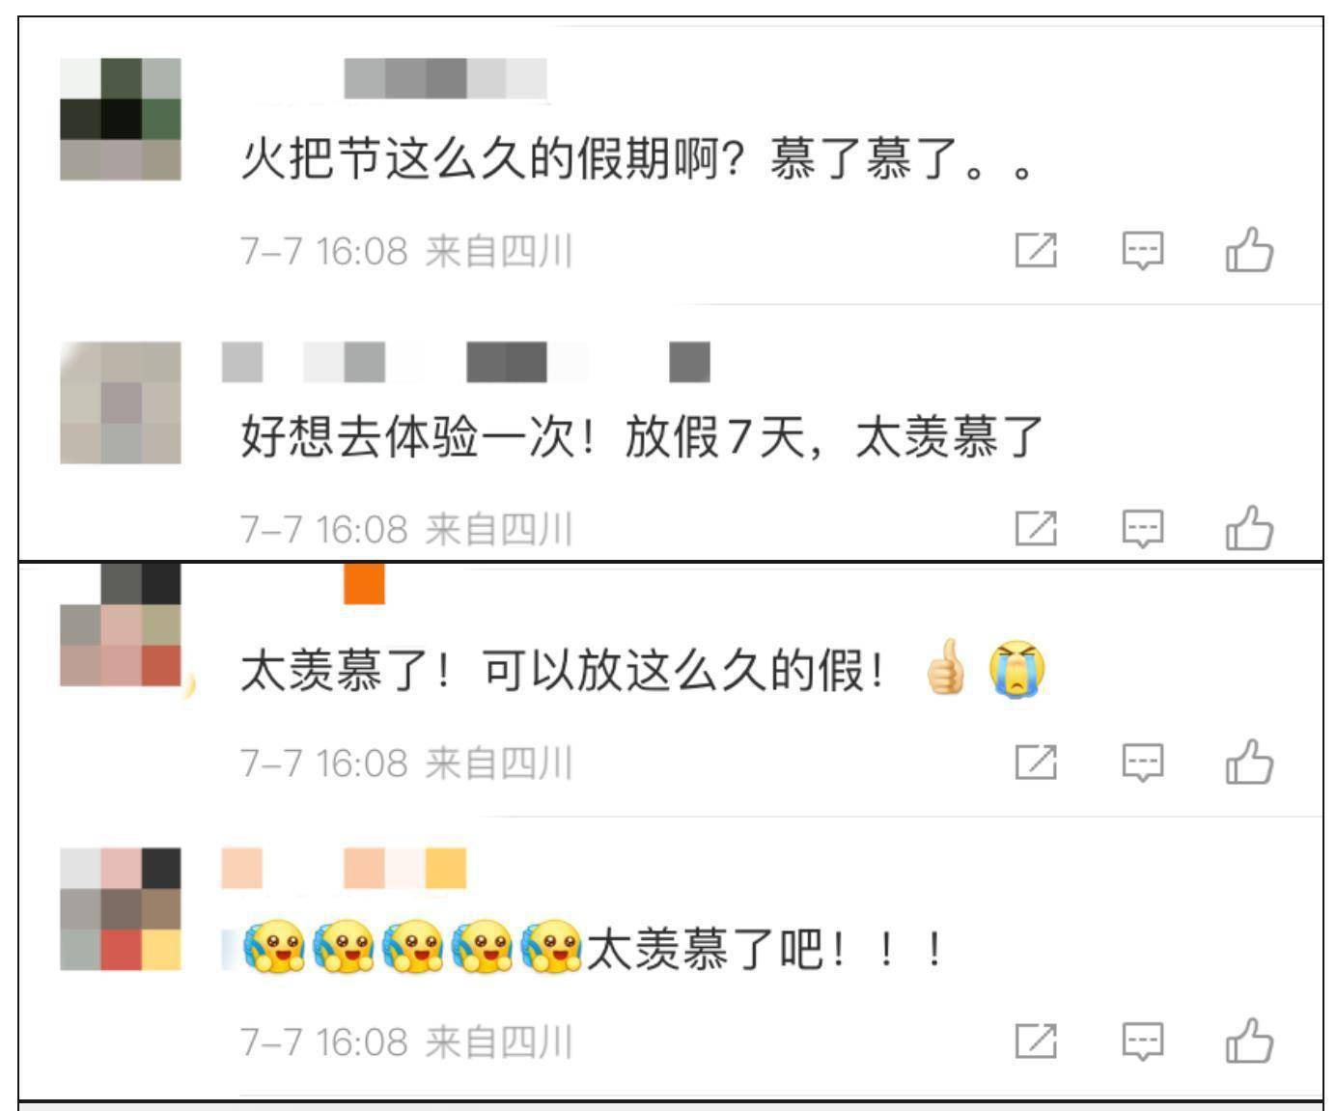Screen dimensions: 1336x1111
Task: Like the comment about 火把节 holiday
Action: point(1249,250)
